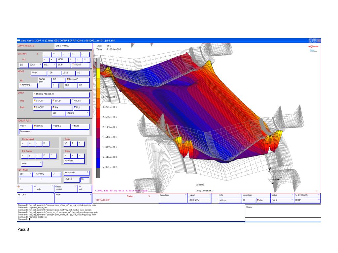This screenshot has width=338, height=253.
Task: Open the Report menu
Action: (199, 195)
